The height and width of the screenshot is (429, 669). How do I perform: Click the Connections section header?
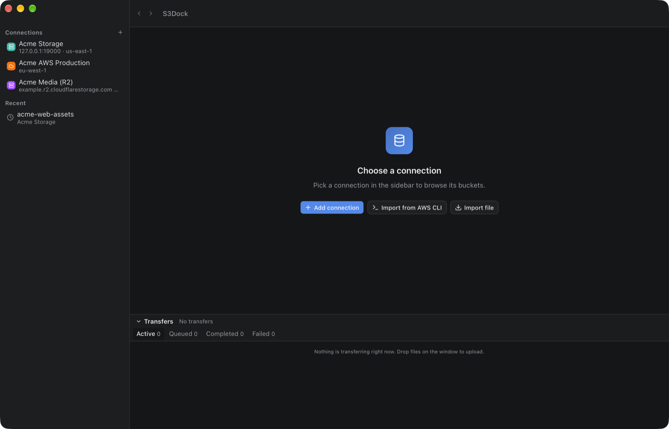pyautogui.click(x=24, y=33)
